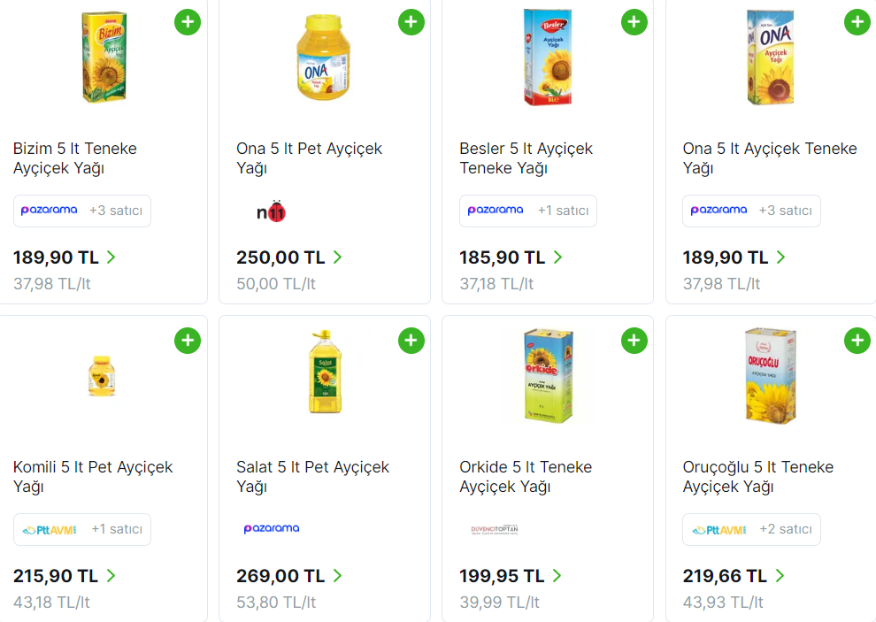Open Oruçoğlu PttAVM +2 satıcı sellers
Viewport: 876px width, 622px height.
tap(751, 529)
